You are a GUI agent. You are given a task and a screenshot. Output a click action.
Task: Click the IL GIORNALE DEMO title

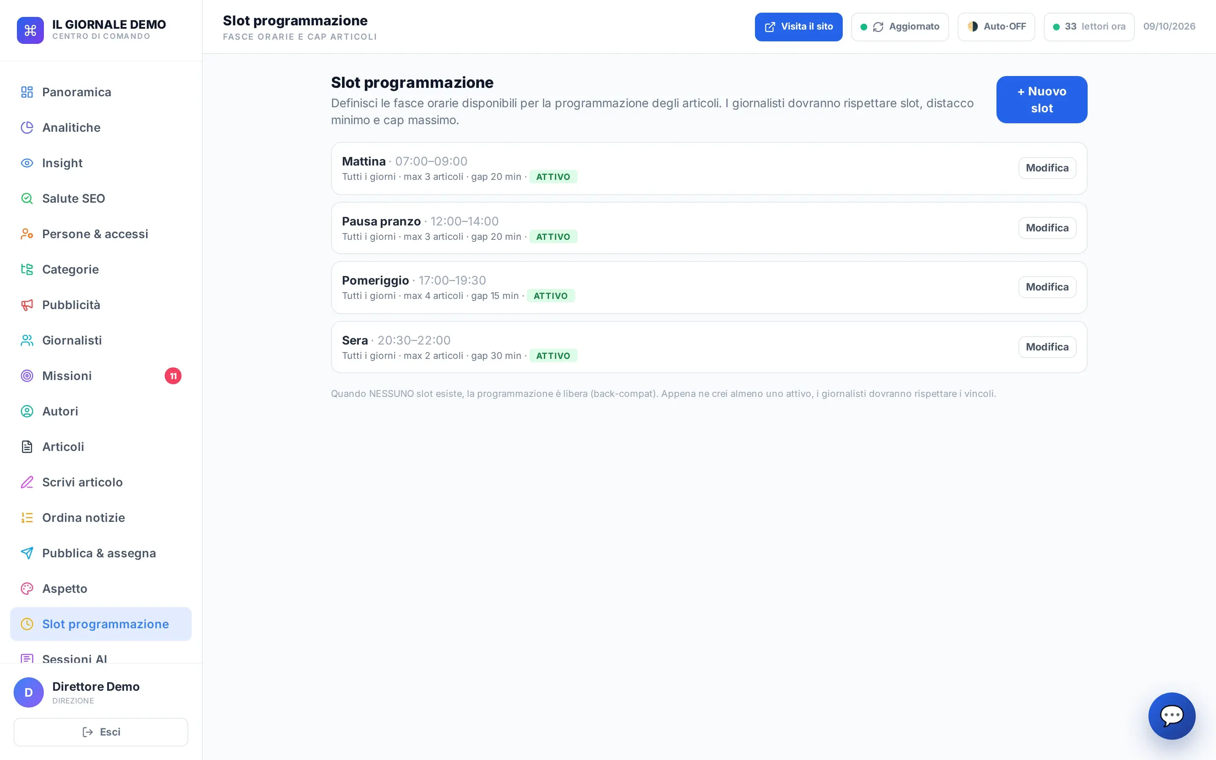[109, 24]
